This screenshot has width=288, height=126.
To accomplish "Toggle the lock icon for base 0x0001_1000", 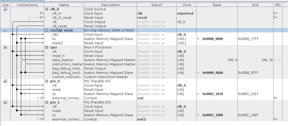I will click(x=198, y=115).
